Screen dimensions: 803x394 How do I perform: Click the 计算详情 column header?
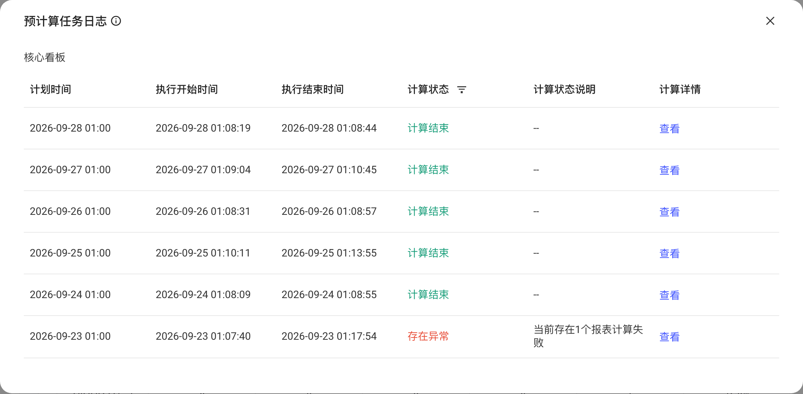click(x=680, y=89)
